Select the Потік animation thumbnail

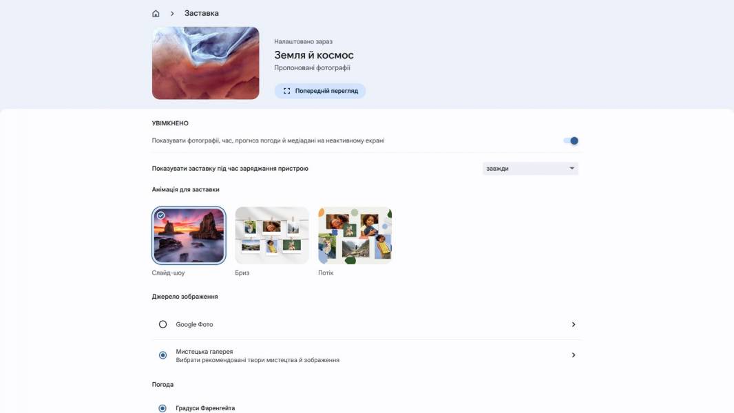(355, 235)
